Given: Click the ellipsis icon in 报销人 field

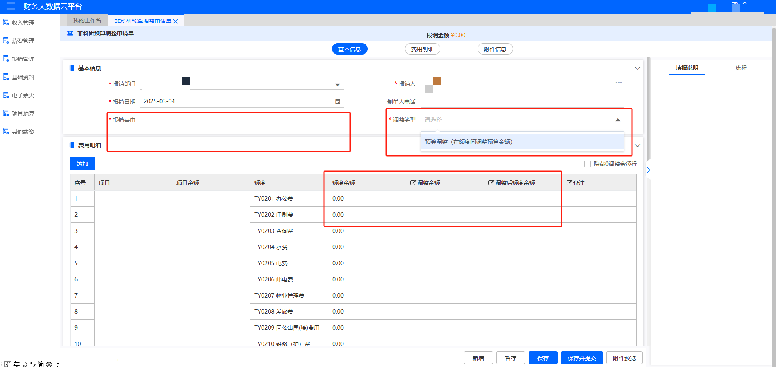Looking at the screenshot, I should 619,82.
